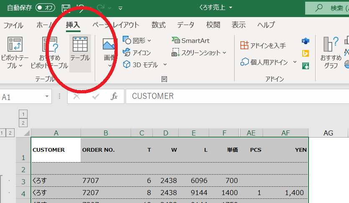
Task: Select all cells with corner triangle
Action: point(27,133)
